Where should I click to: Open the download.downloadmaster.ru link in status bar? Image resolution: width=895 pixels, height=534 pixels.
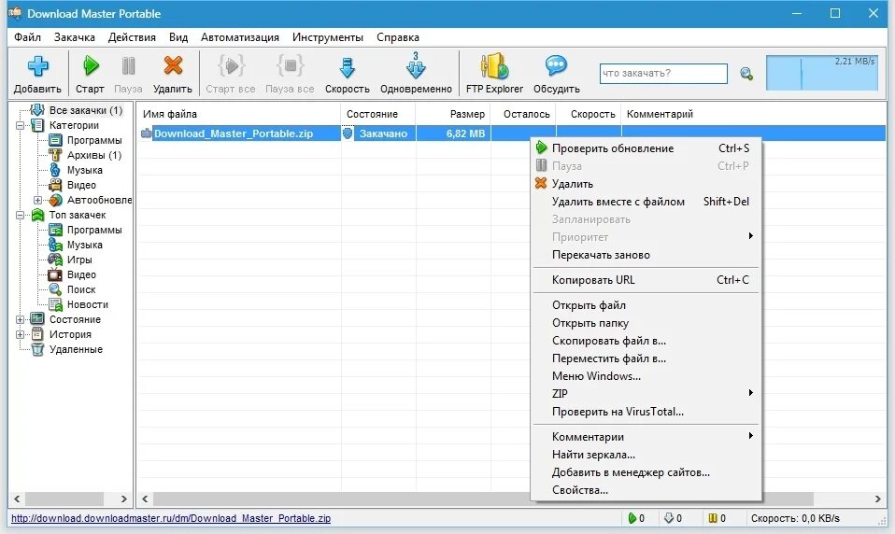pyautogui.click(x=171, y=518)
